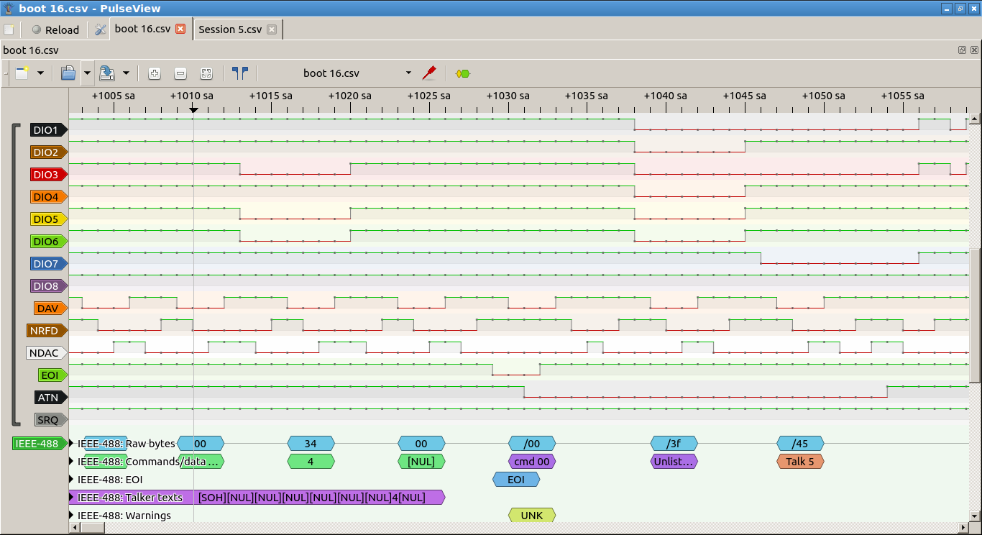The width and height of the screenshot is (982, 535).
Task: Collapse the IEEE-488 Warnings row
Action: [x=72, y=516]
